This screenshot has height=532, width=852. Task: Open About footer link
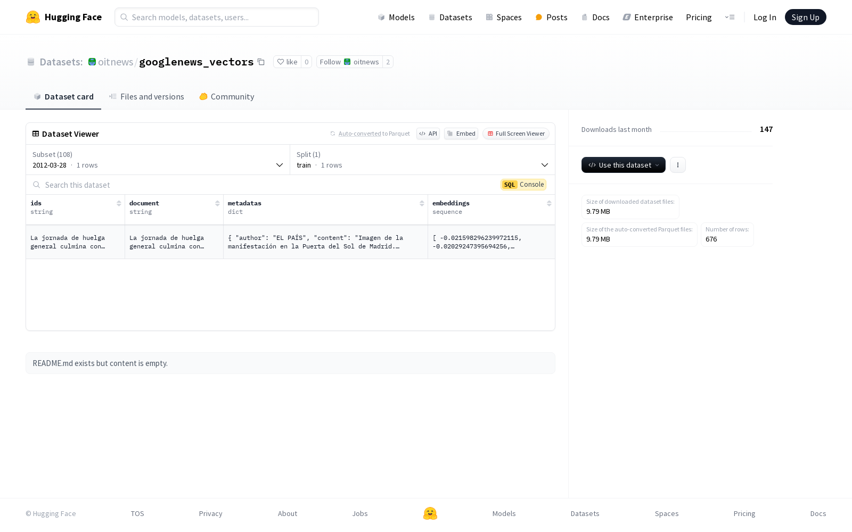coord(288,513)
